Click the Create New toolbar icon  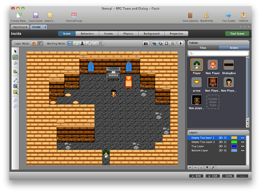tap(19, 16)
